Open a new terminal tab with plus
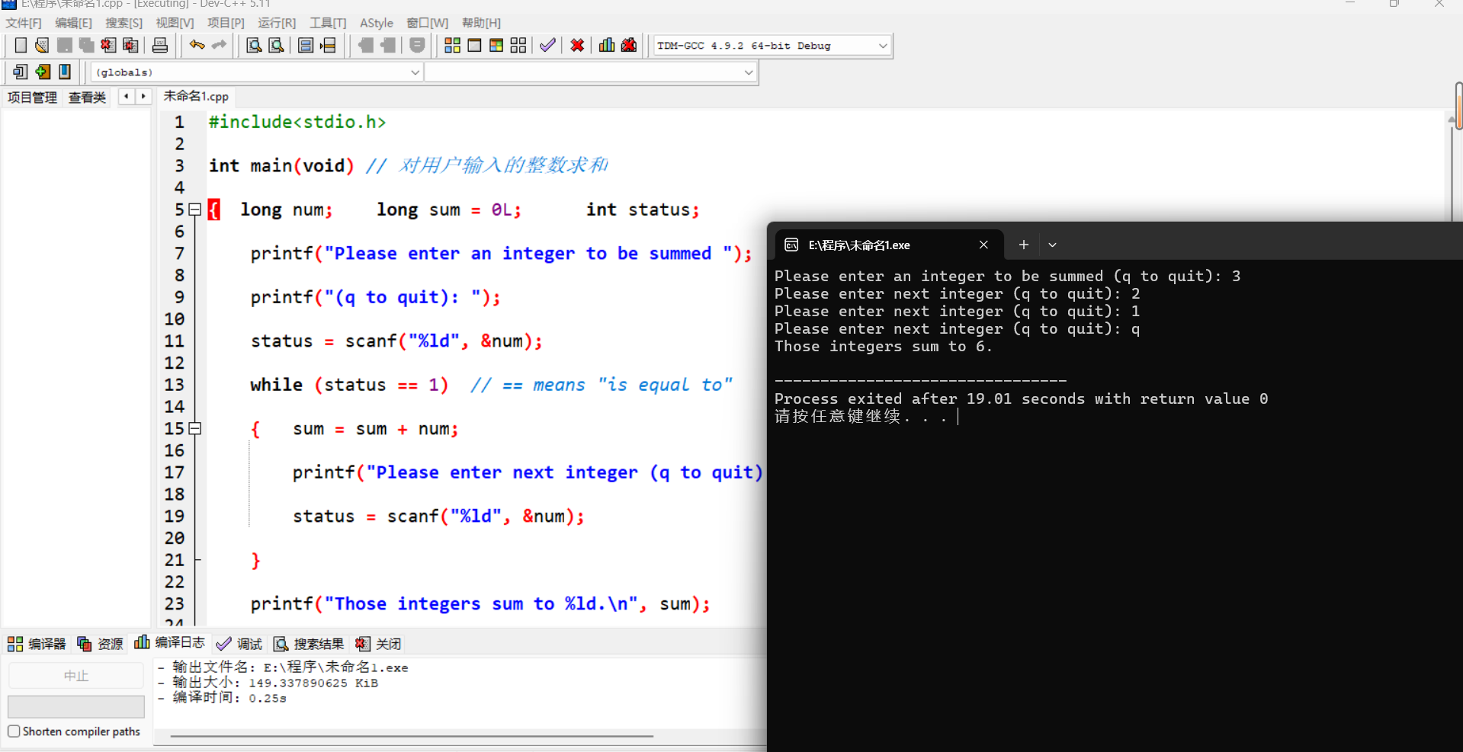 (1023, 245)
